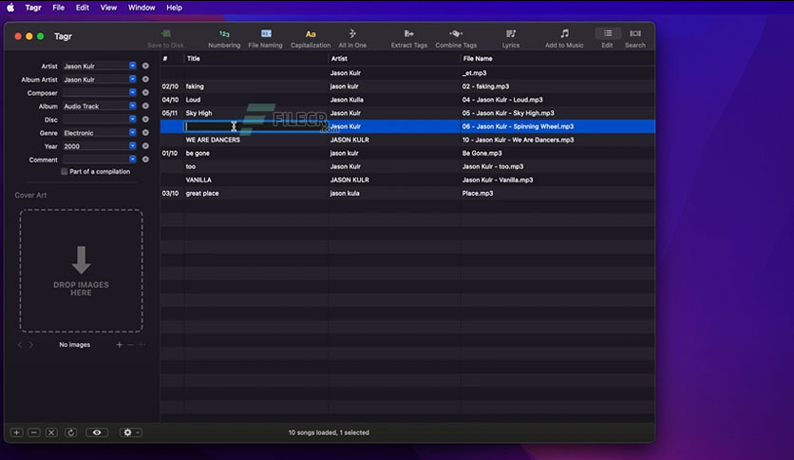The image size is (794, 460).
Task: Clear the Album Artist field round button
Action: coord(145,80)
